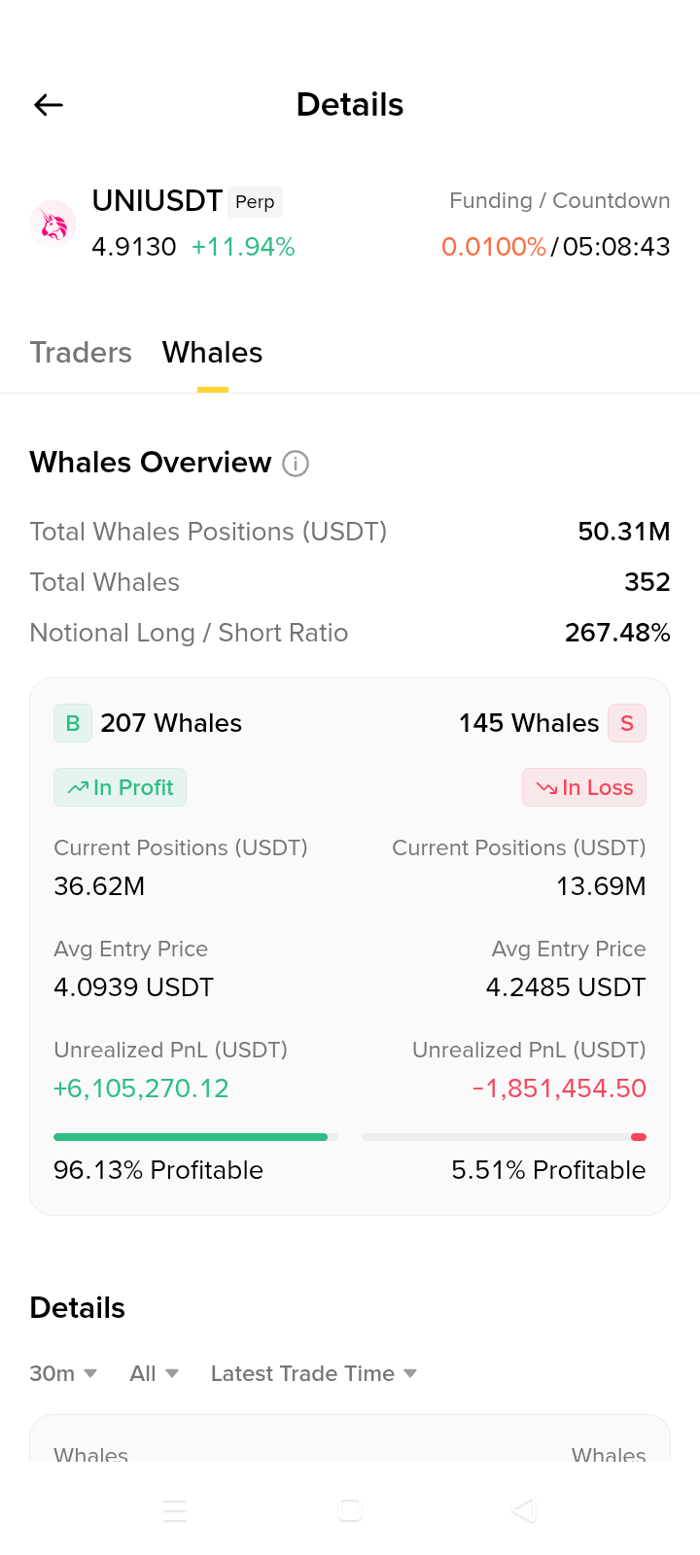Tap the In Loss tag
This screenshot has width=700, height=1555.
584,787
